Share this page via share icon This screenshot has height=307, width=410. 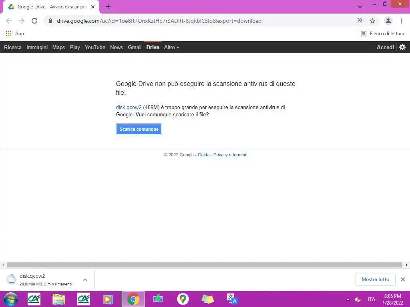click(360, 21)
